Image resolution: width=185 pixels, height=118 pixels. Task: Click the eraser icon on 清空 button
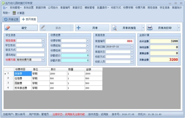pos(7,28)
